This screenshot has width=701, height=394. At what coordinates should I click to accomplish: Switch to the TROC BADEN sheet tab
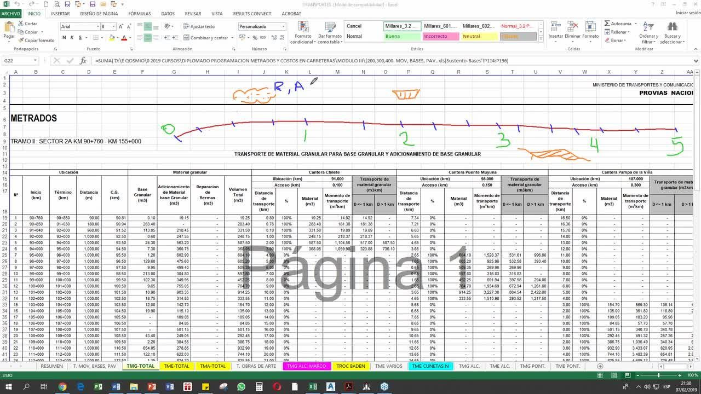pyautogui.click(x=350, y=366)
